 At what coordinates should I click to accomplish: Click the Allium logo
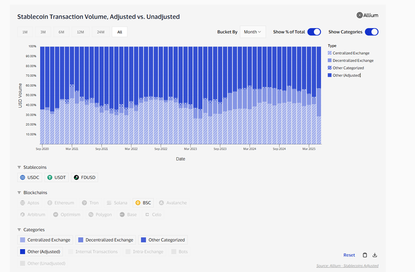tap(368, 15)
